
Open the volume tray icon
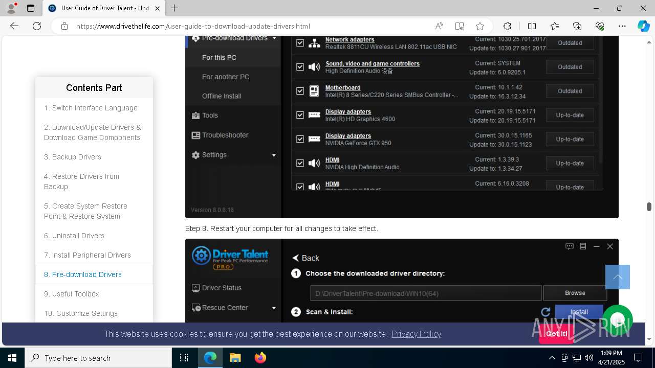[x=589, y=358]
